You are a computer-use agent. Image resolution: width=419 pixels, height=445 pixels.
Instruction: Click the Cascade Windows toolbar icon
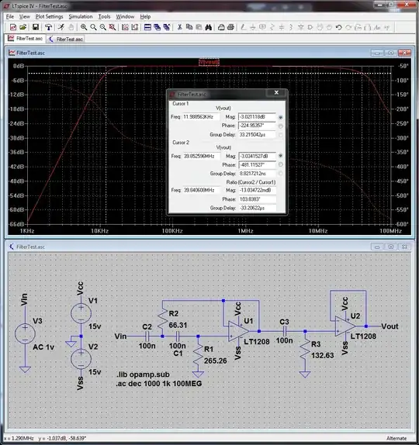[157, 27]
